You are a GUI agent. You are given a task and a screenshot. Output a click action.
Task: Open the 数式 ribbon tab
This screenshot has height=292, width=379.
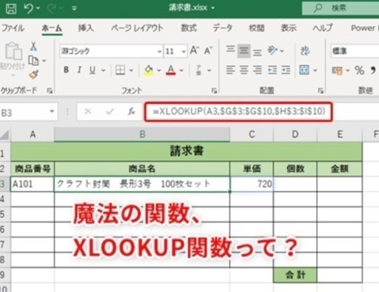[189, 28]
